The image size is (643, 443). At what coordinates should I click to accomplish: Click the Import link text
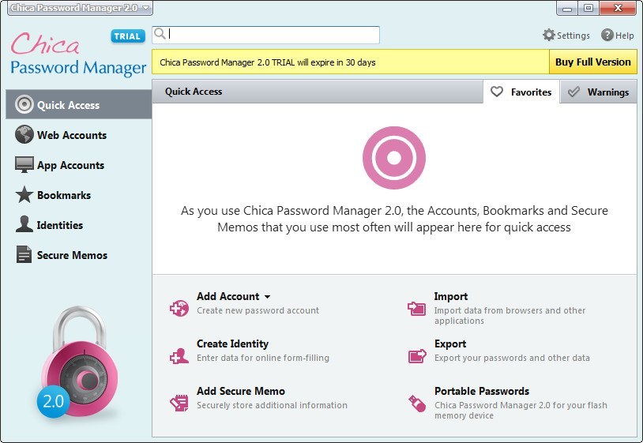click(x=451, y=296)
